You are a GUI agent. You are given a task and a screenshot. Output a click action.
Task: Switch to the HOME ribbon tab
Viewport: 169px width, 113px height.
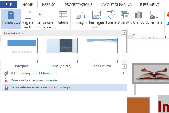click(x=27, y=5)
